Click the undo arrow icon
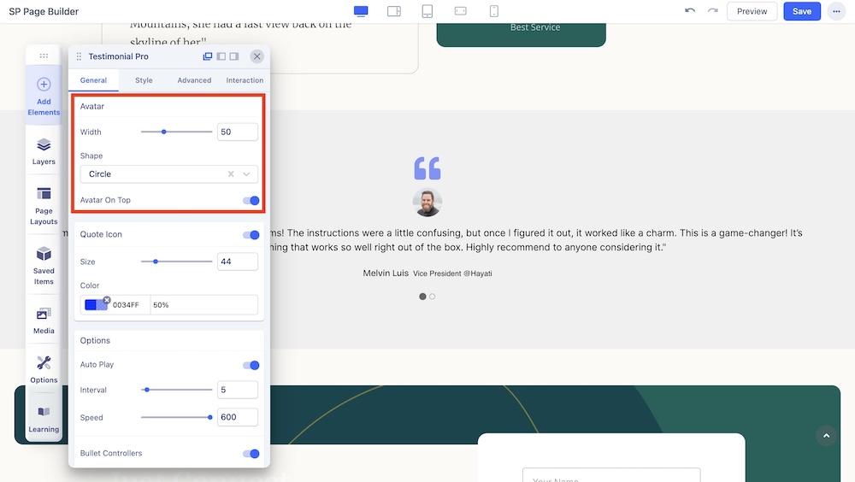This screenshot has height=482, width=855. (x=690, y=11)
